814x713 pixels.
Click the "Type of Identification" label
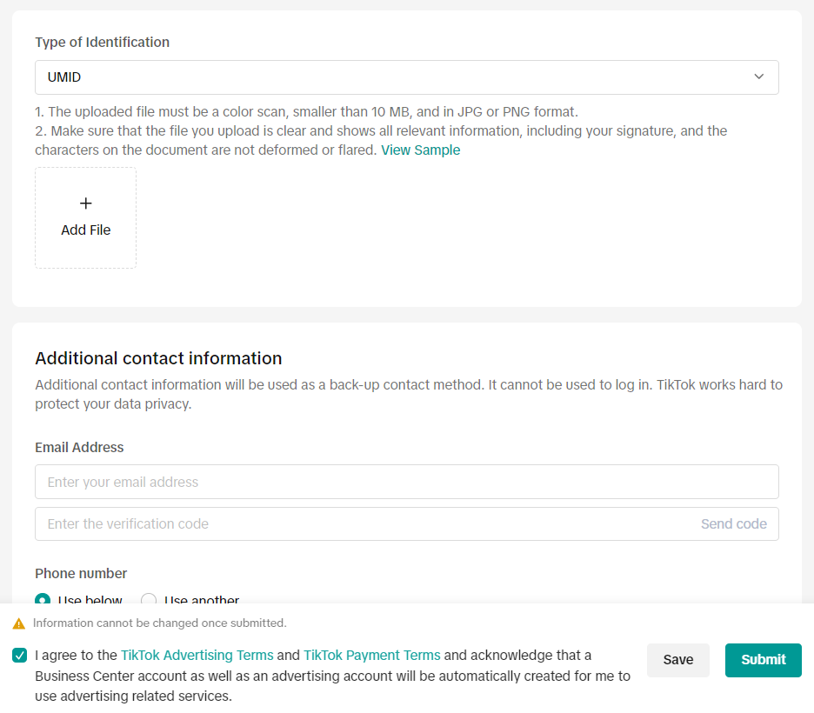[102, 43]
